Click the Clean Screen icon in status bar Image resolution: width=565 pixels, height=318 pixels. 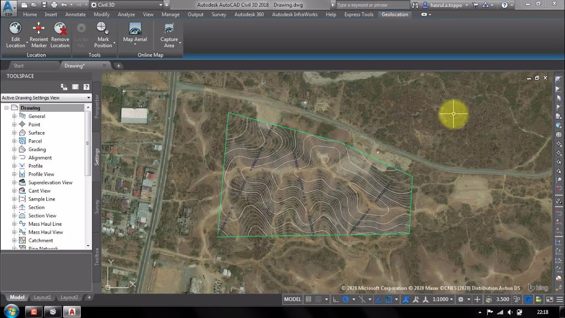point(550,299)
